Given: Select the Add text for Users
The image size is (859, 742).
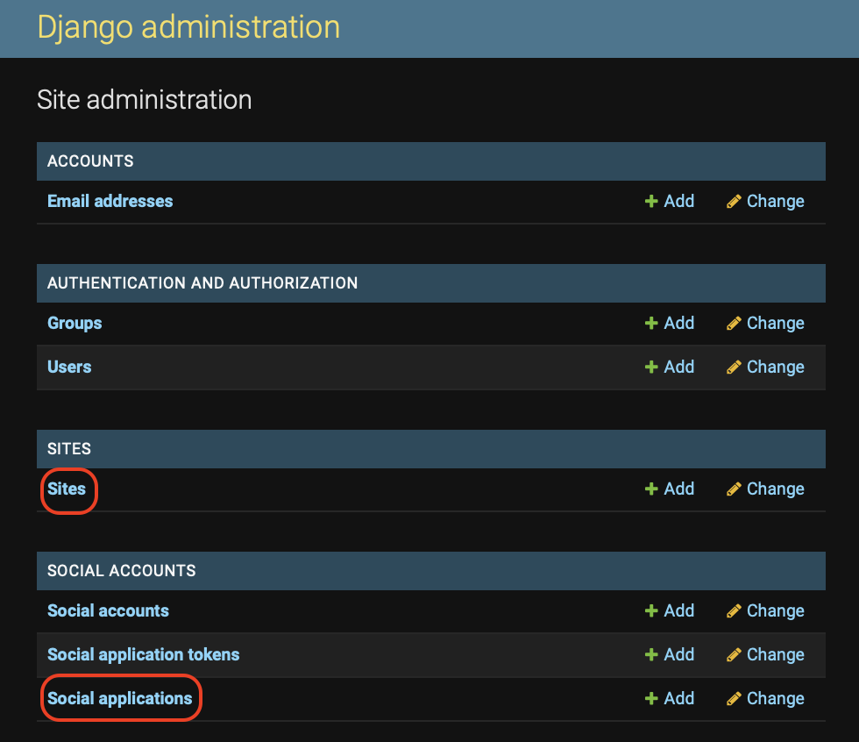Looking at the screenshot, I should coord(678,367).
